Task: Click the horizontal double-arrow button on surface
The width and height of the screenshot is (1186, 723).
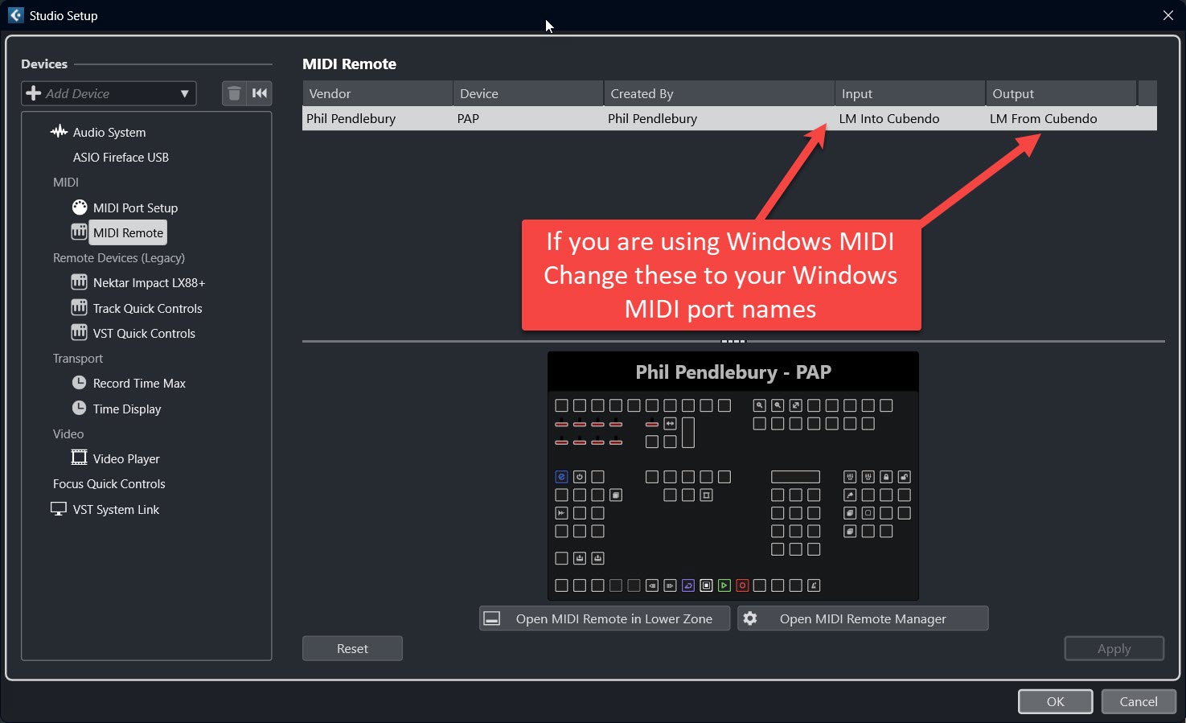Action: [x=670, y=424]
